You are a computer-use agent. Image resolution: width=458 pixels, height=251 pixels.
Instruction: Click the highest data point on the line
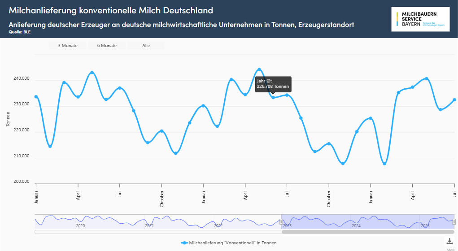[259, 69]
